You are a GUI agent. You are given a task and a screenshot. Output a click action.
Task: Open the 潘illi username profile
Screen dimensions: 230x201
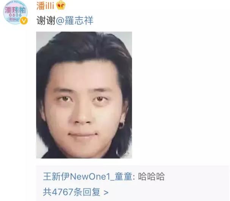tap(45, 6)
